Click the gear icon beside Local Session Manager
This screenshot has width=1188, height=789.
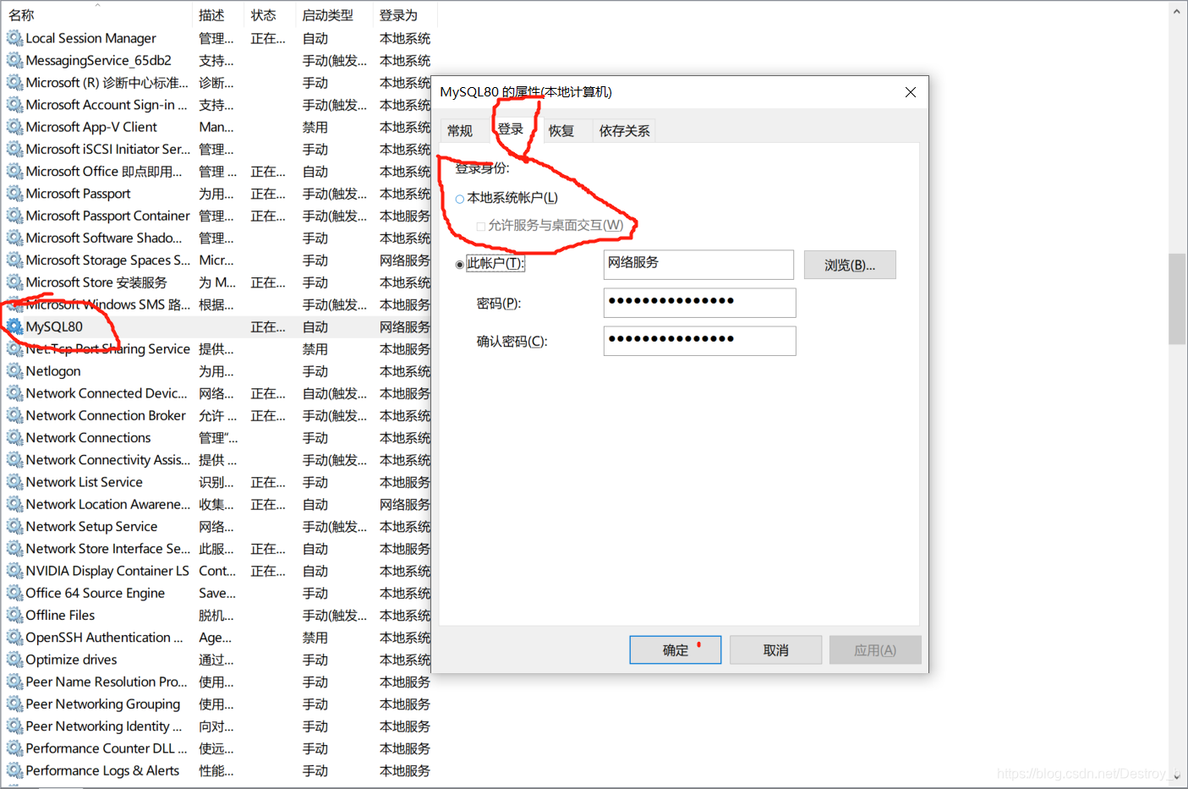14,38
